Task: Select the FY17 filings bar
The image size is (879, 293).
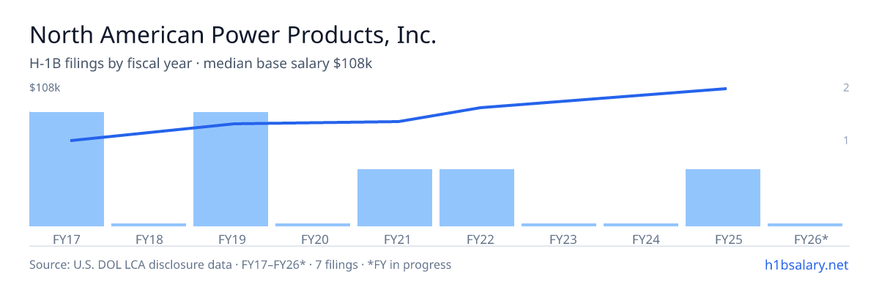Action: [67, 169]
